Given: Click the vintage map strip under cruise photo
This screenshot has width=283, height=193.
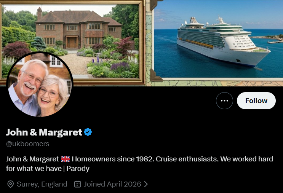Looking at the screenshot, I should 217,83.
